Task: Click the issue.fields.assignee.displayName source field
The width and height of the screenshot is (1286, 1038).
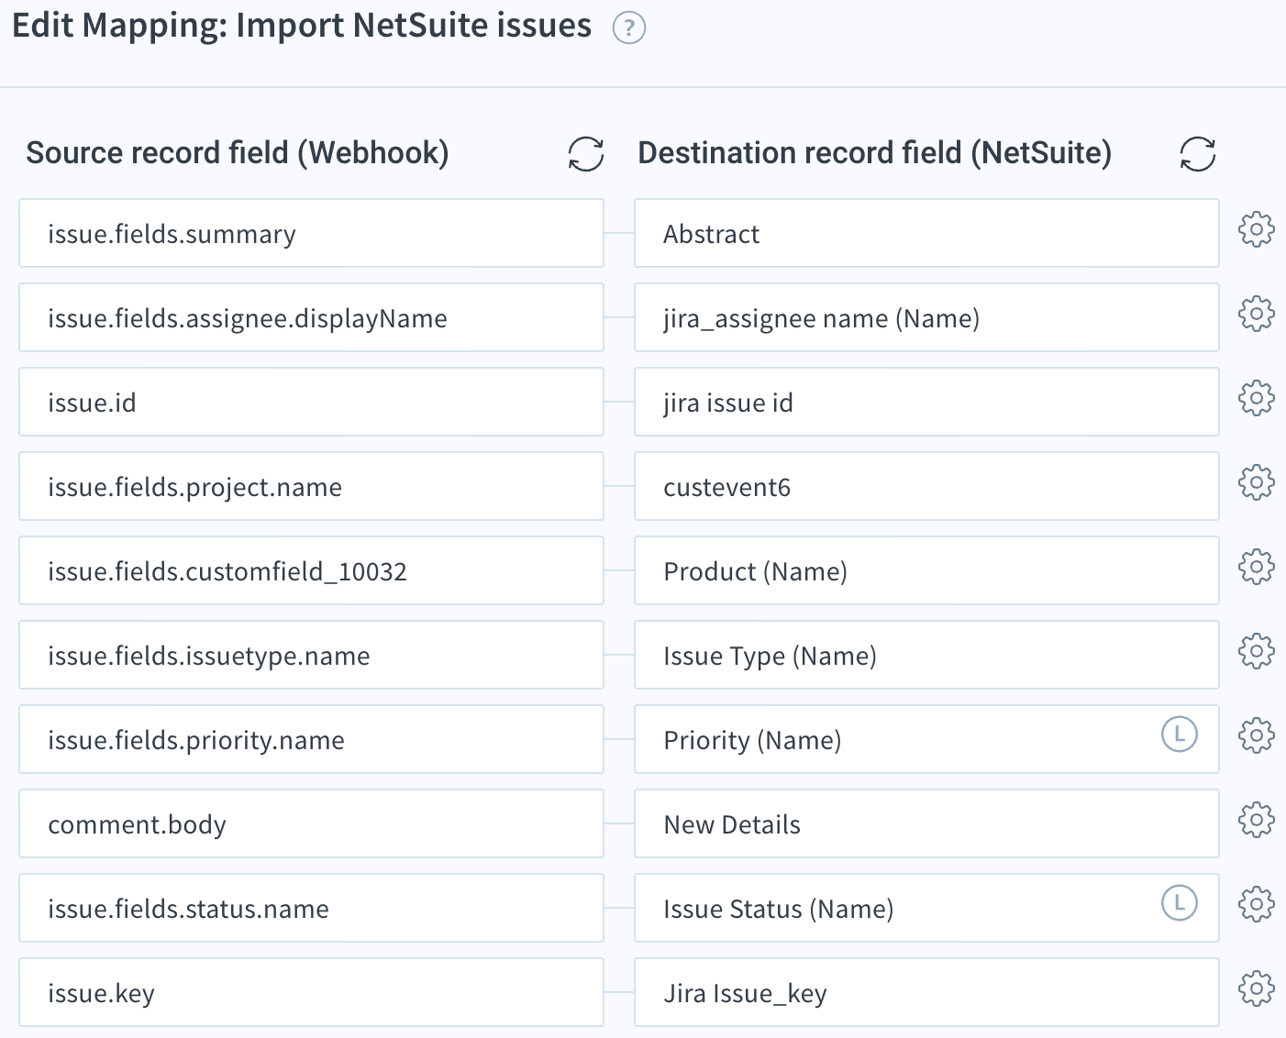Action: 311,318
